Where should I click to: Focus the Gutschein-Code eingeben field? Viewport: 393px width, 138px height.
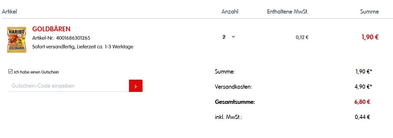69,86
